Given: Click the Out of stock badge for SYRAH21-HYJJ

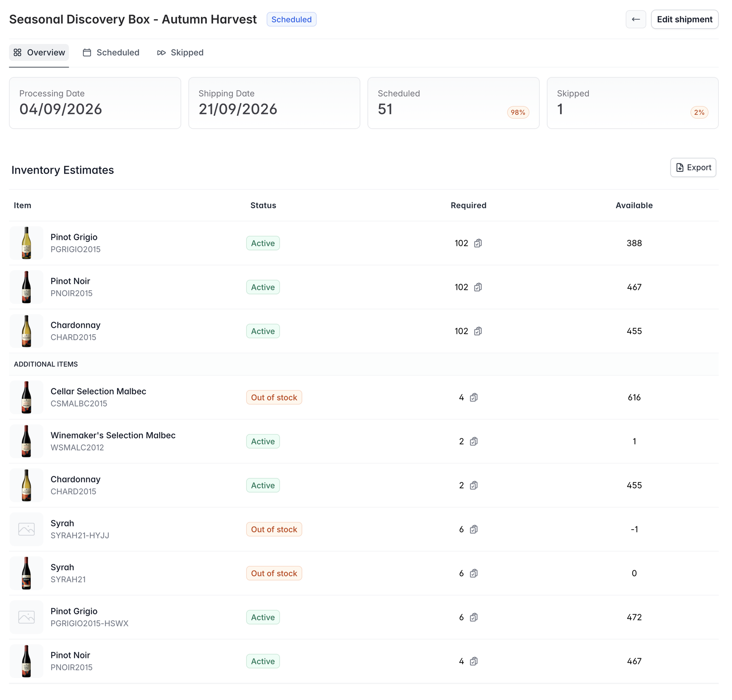Looking at the screenshot, I should [274, 529].
